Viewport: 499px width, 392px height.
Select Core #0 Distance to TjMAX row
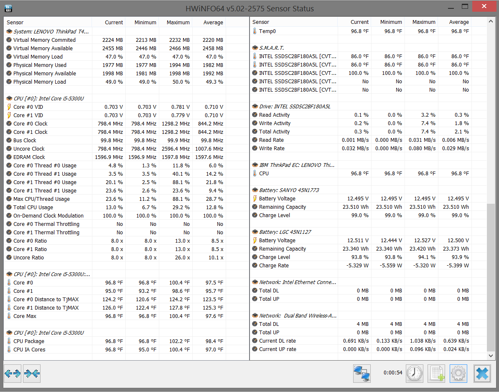point(126,299)
